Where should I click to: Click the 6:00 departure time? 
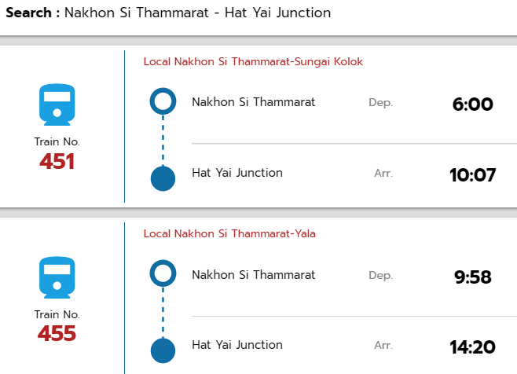point(472,104)
